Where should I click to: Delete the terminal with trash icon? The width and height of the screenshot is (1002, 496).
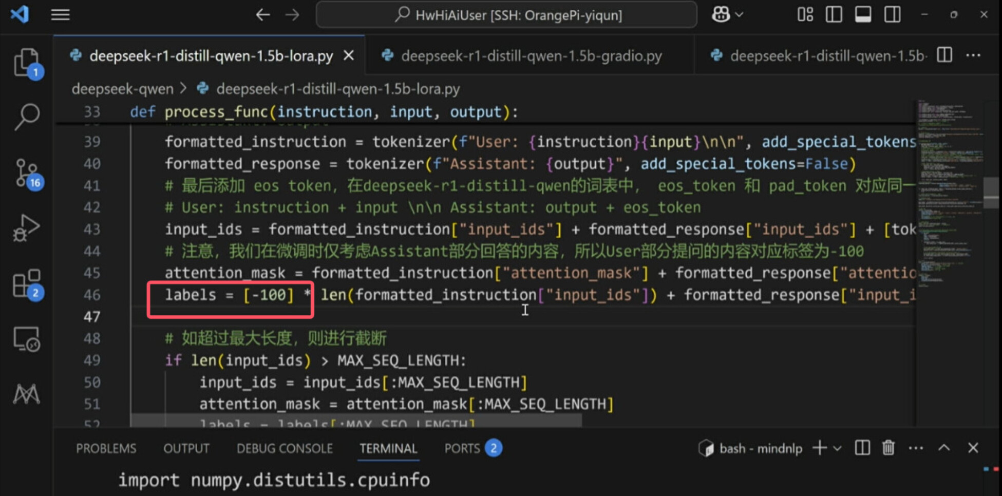[x=888, y=448]
